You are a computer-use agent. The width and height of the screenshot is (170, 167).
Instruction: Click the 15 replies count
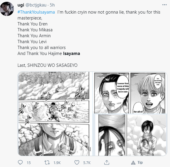click(29, 163)
